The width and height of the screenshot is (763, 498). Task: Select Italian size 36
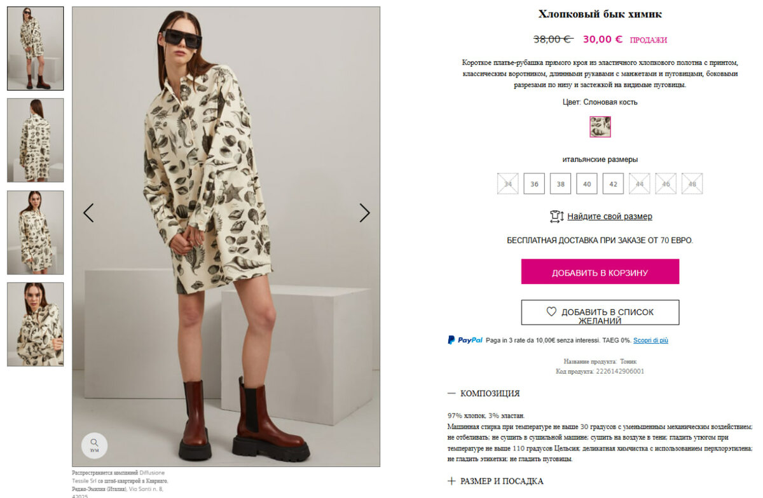coord(534,184)
